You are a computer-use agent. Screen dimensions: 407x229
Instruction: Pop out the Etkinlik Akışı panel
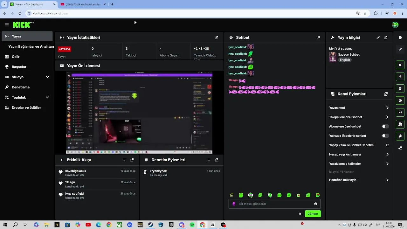pos(132,160)
